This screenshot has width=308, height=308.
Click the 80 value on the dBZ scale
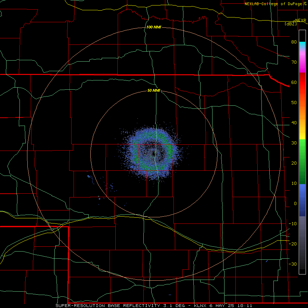point(294,42)
